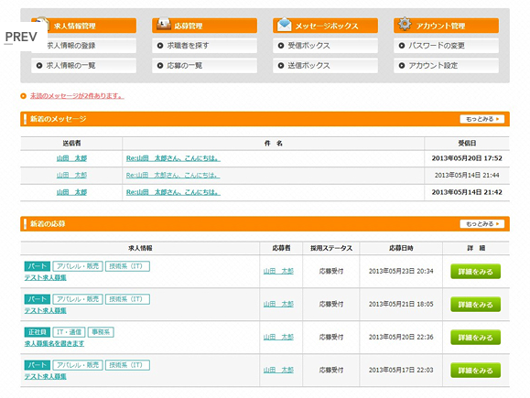Open パスワードの変更 menu item
Screen dimensions: 530x398
[x=446, y=46]
